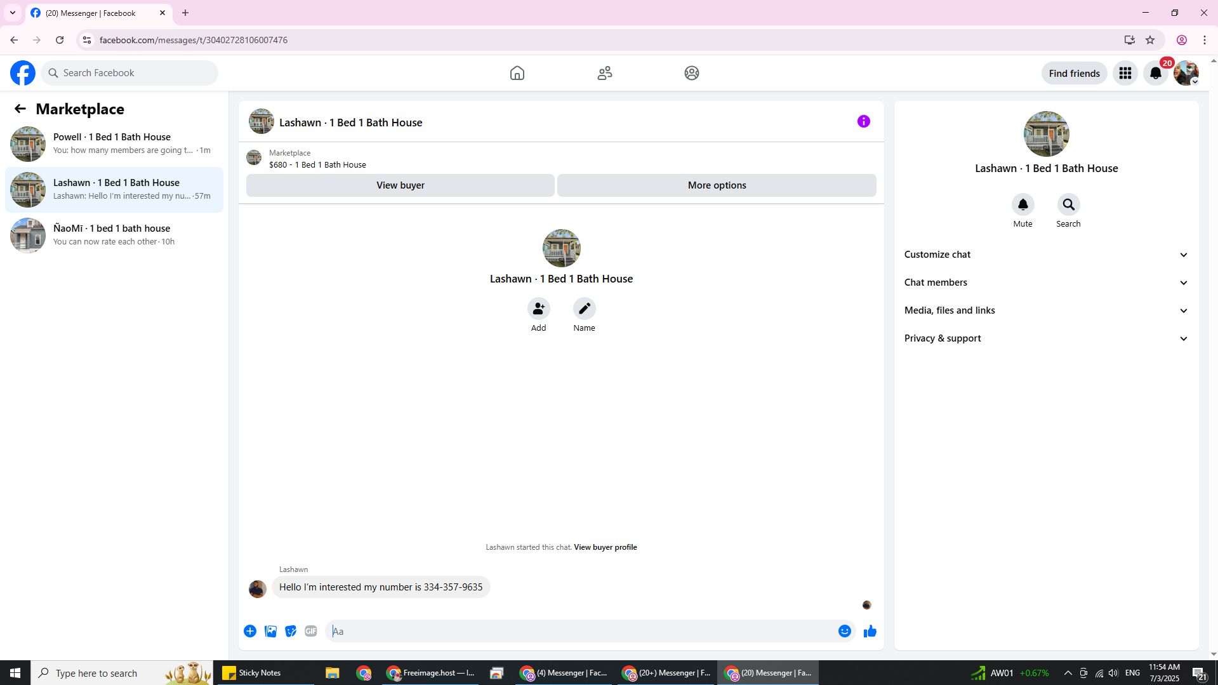
Task: Open the listing thumbnail in the right panel
Action: tap(1046, 134)
